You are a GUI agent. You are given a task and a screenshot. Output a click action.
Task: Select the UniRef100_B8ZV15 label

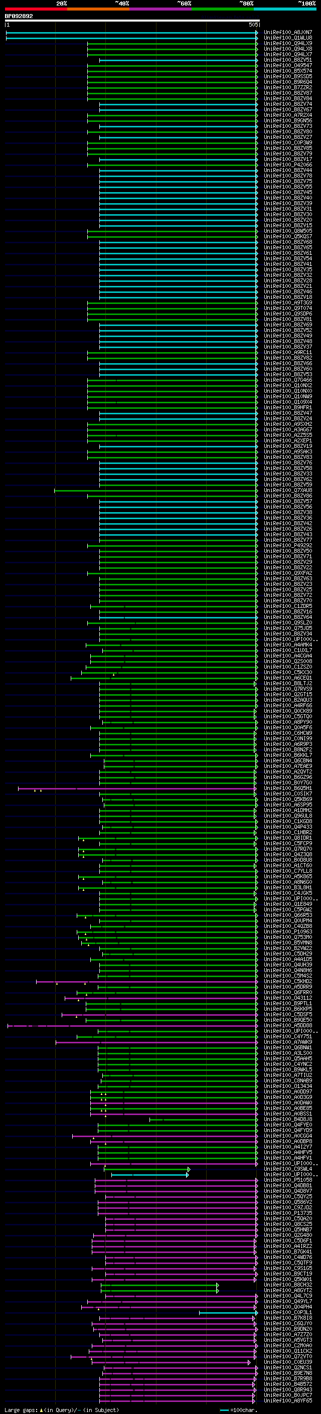pos(288,226)
